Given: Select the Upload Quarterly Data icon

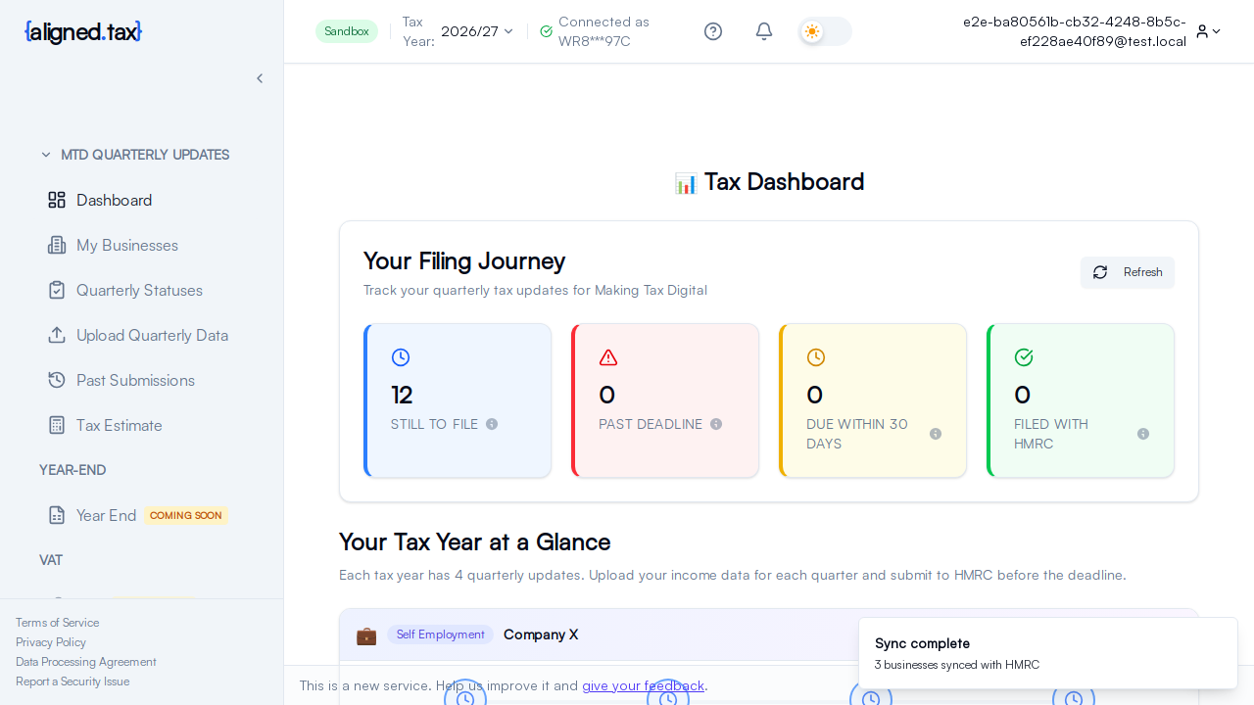Looking at the screenshot, I should click(x=57, y=335).
